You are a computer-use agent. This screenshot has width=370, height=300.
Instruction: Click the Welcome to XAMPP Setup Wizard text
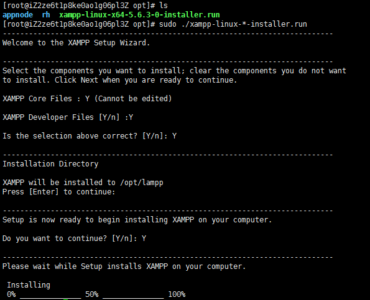pyautogui.click(x=76, y=43)
